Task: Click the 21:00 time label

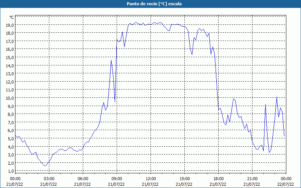Action: tap(252, 179)
